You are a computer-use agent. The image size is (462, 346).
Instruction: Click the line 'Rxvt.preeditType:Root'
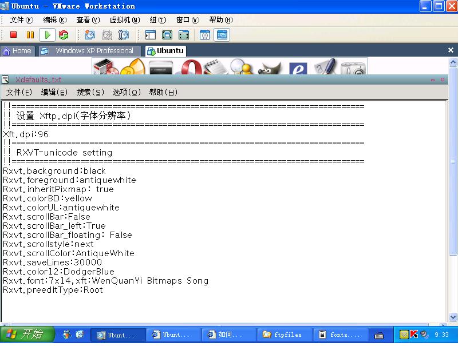(x=53, y=290)
